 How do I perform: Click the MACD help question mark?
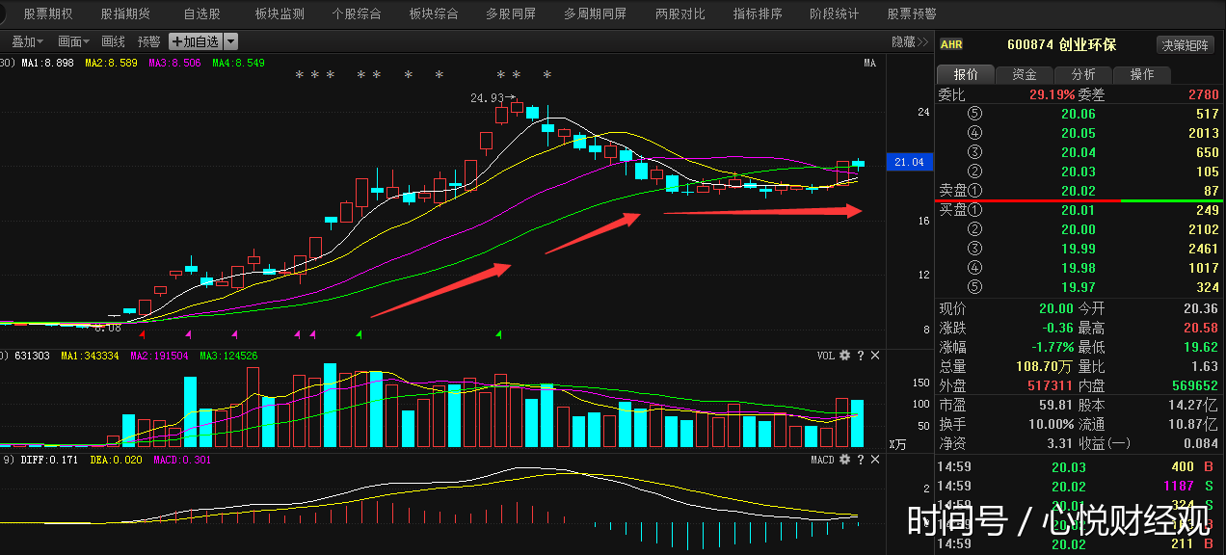pos(861,461)
